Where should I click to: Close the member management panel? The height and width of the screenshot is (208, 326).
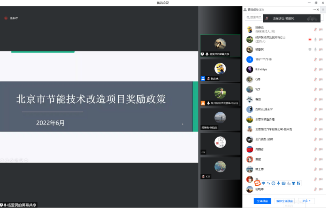(318, 9)
